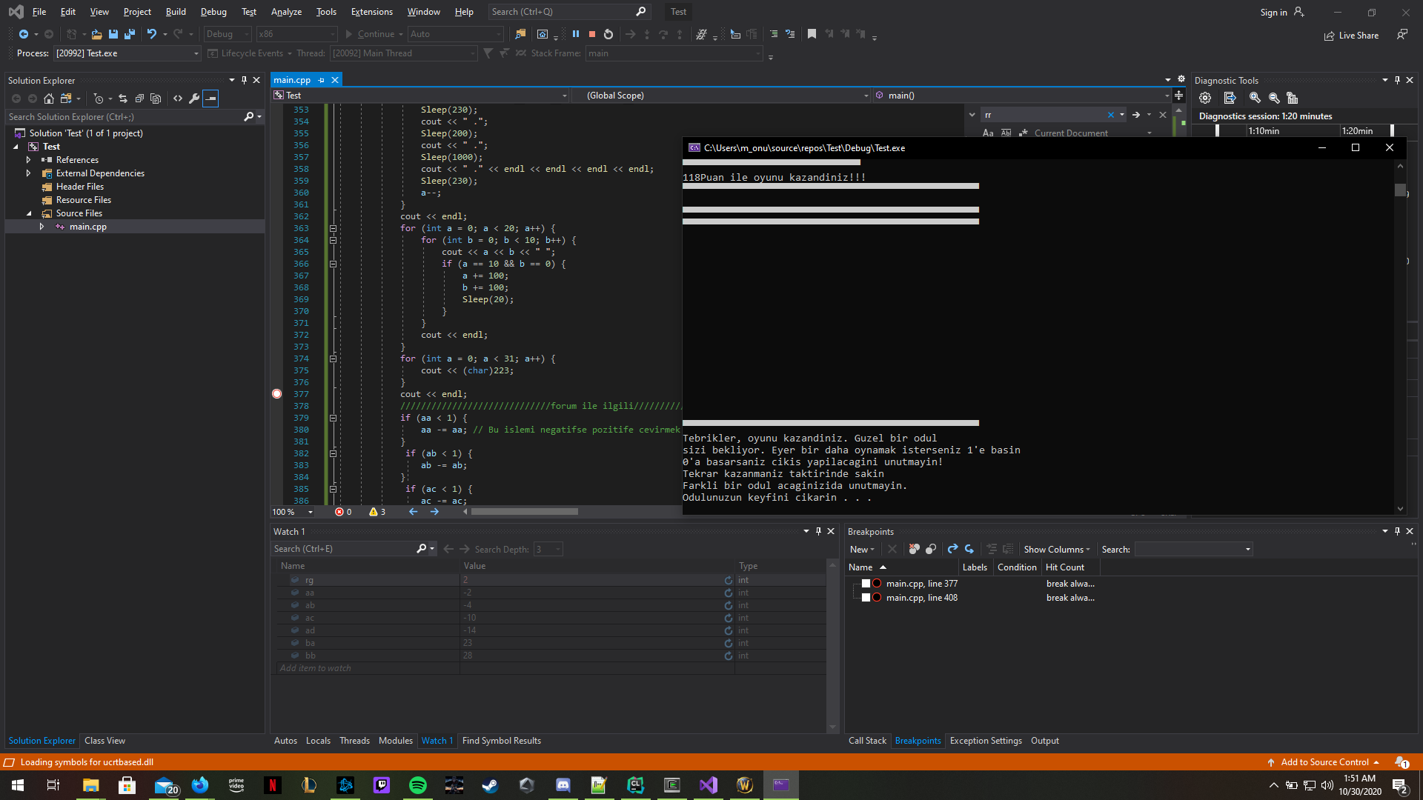Open the Debug menu
The image size is (1423, 800).
tap(213, 12)
